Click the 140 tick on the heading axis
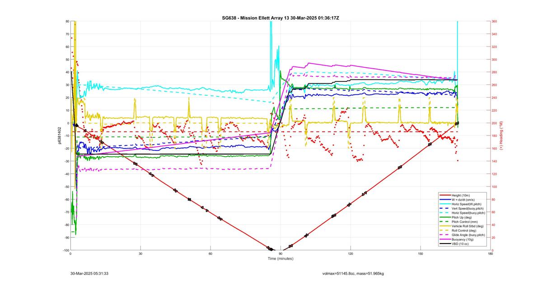The image size is (542, 281). (x=495, y=161)
